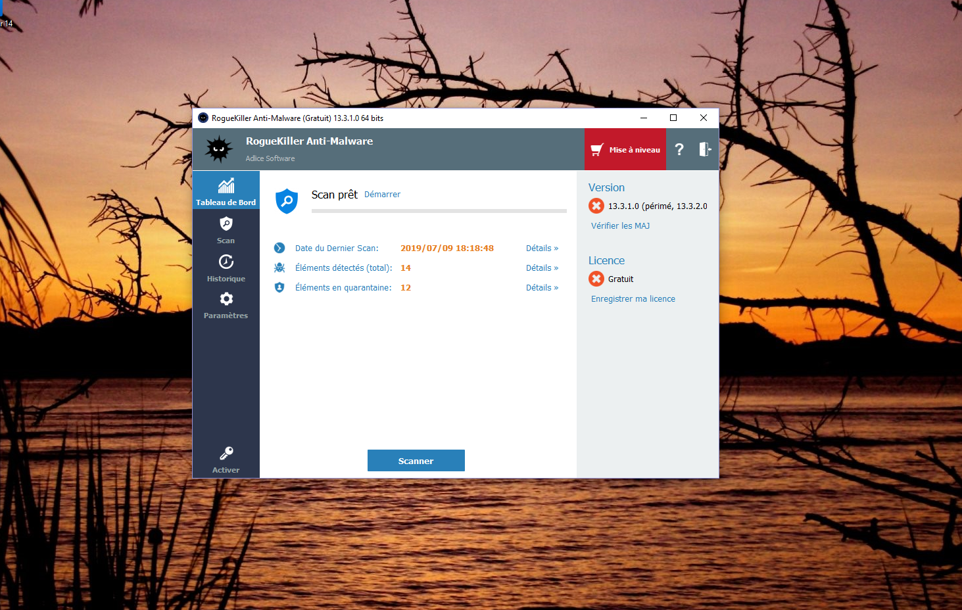Click the Gratuit licence status text

tap(621, 279)
